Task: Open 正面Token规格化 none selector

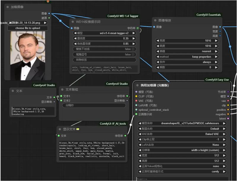Action: (x=182, y=166)
